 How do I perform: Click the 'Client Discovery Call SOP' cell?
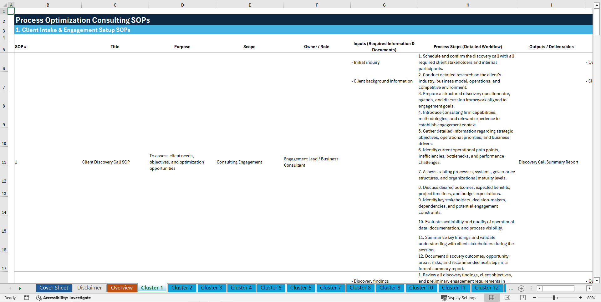pos(106,162)
